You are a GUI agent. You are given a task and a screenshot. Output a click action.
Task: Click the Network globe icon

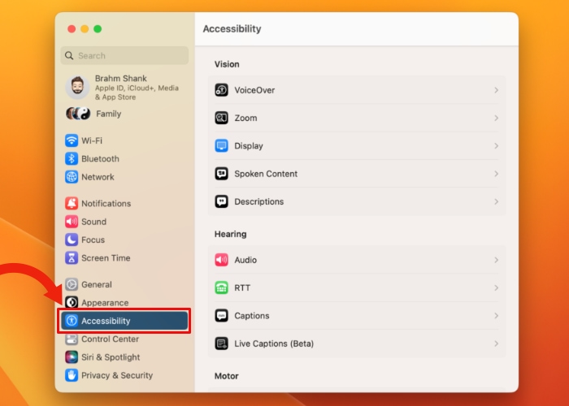point(72,177)
